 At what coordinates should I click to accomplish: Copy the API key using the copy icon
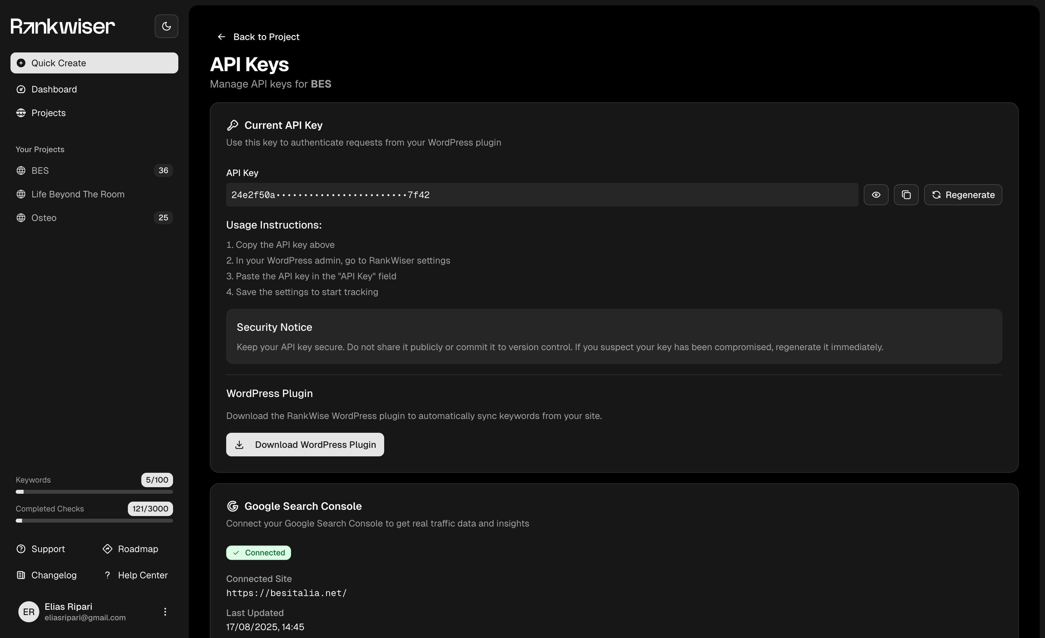click(x=906, y=195)
